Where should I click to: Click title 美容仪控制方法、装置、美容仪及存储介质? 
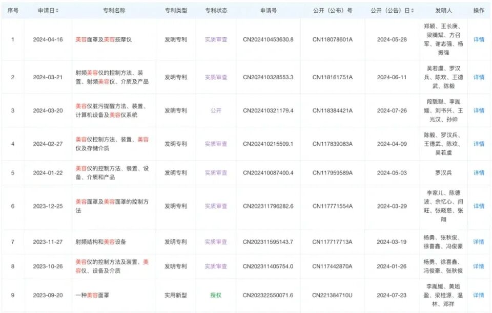tap(112, 144)
